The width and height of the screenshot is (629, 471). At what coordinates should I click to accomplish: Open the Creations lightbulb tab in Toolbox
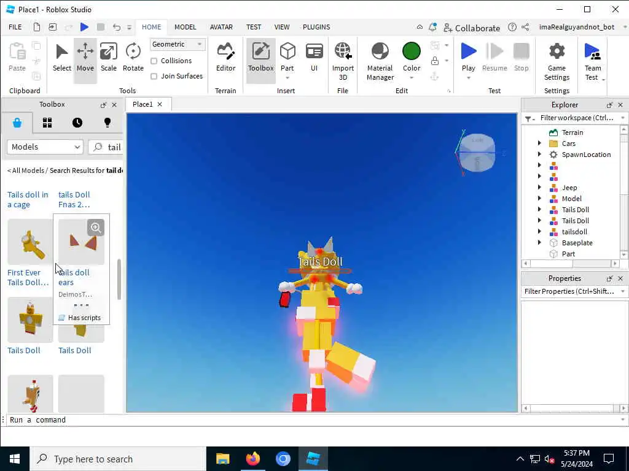107,123
